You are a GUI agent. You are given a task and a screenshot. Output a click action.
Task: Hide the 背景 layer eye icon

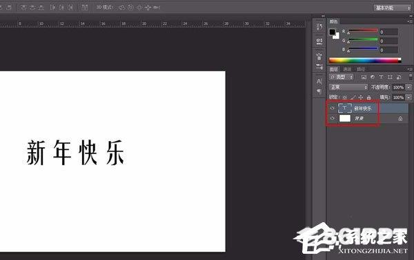(x=333, y=118)
